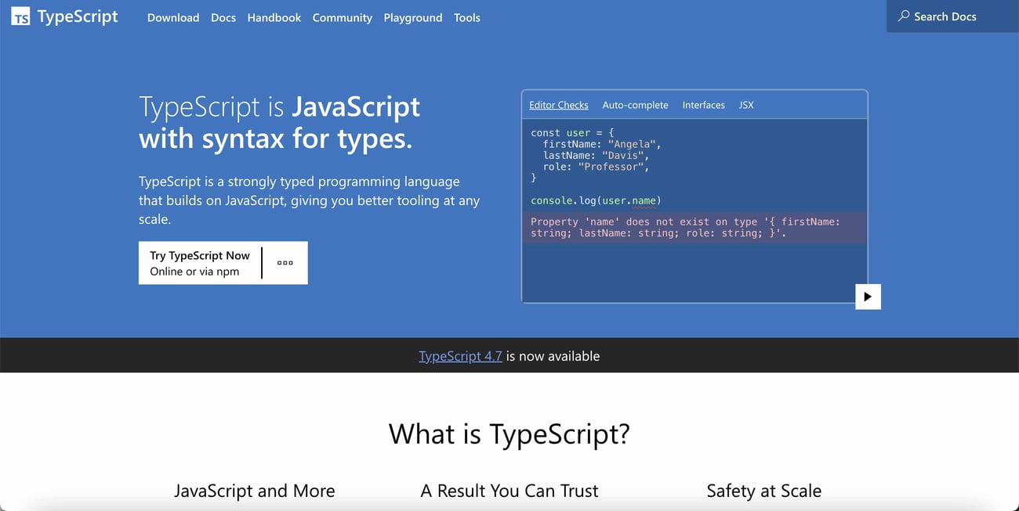Select the Interfaces code example tab
The width and height of the screenshot is (1019, 511).
click(703, 104)
